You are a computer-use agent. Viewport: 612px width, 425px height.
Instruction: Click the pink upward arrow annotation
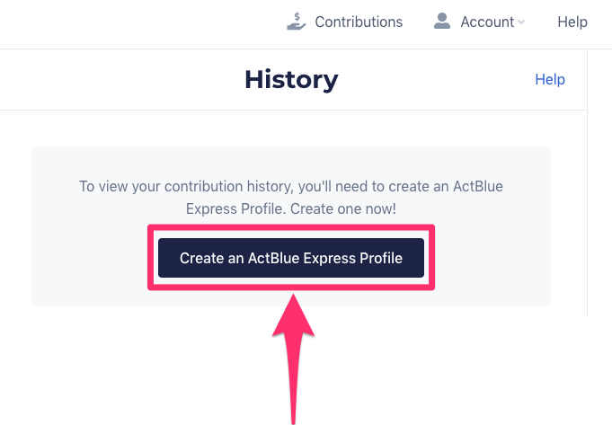tap(291, 359)
